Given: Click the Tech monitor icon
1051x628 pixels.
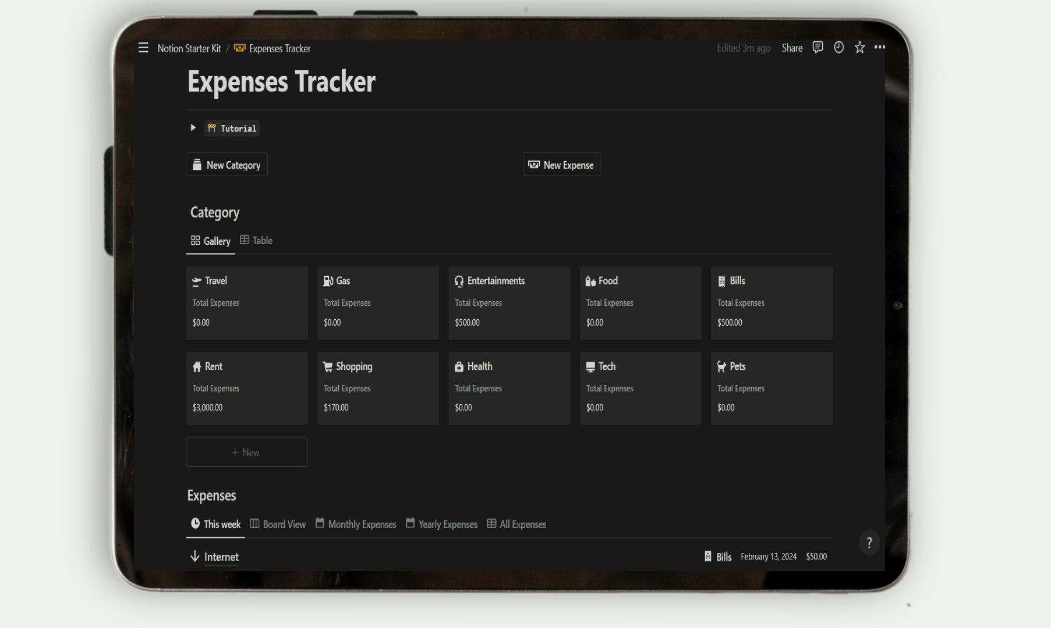Looking at the screenshot, I should [590, 367].
